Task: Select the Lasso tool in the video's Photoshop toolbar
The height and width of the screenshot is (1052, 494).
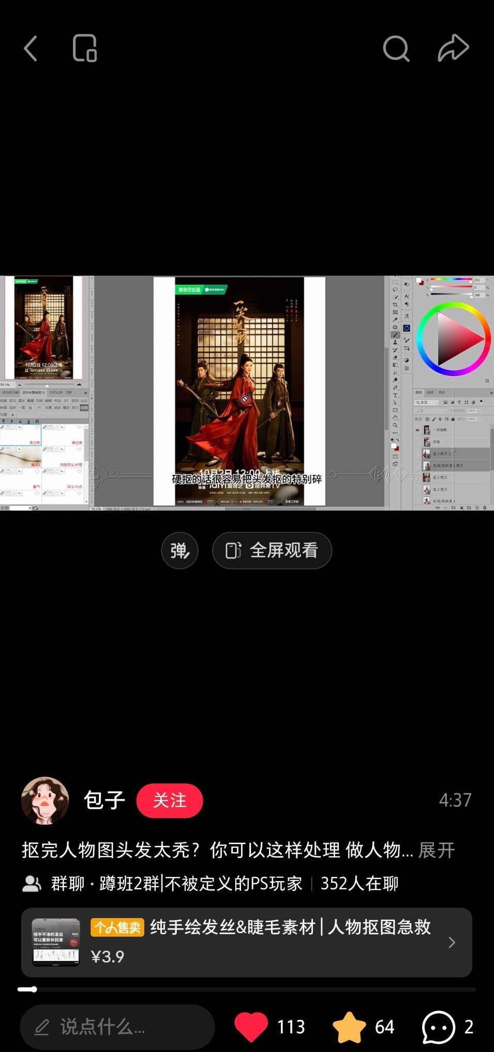Action: coord(395,290)
